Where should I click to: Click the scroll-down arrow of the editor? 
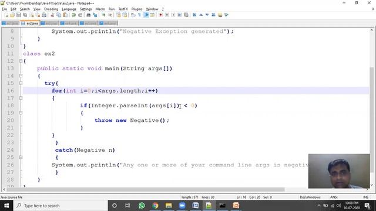[372, 185]
